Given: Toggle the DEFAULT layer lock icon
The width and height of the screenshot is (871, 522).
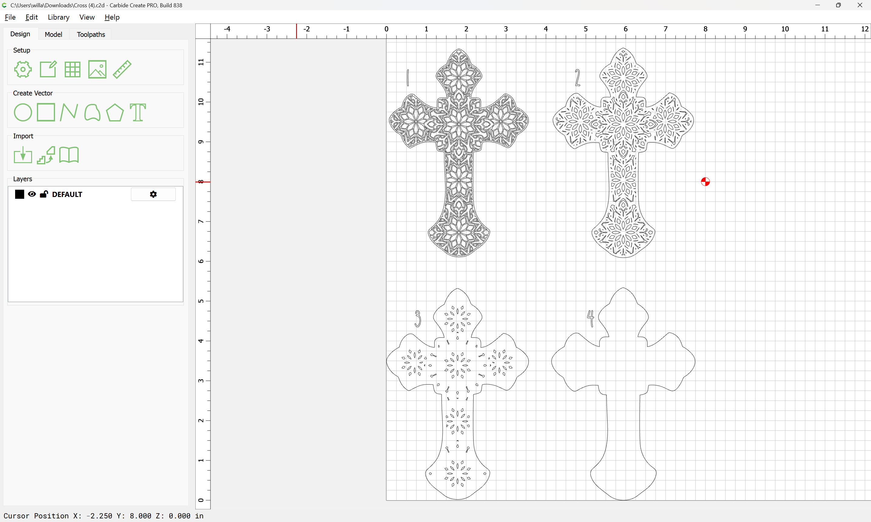Looking at the screenshot, I should tap(44, 194).
